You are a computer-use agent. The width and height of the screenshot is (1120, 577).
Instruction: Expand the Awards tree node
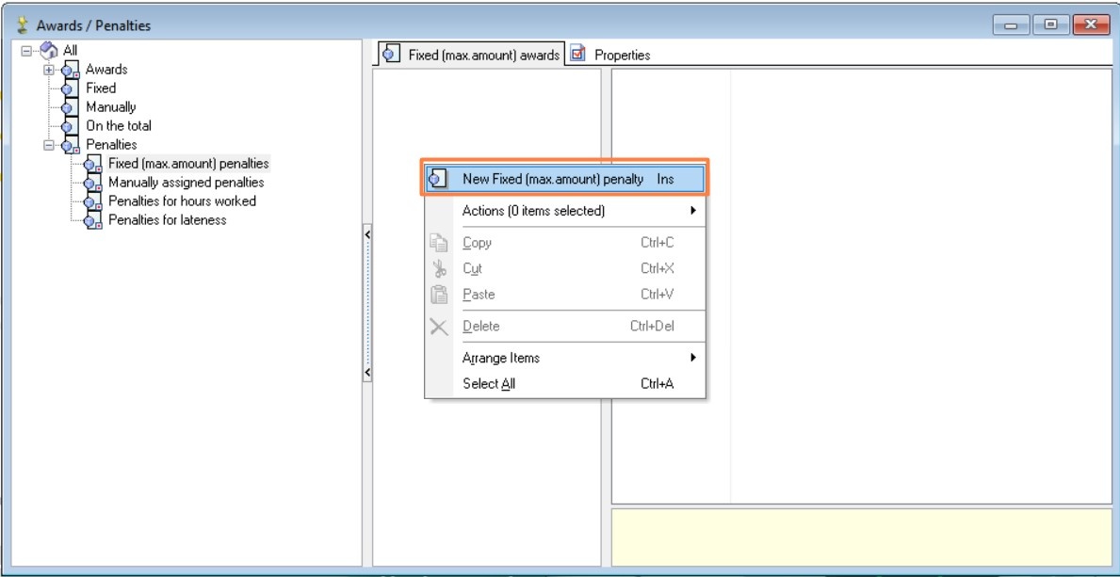pyautogui.click(x=49, y=70)
